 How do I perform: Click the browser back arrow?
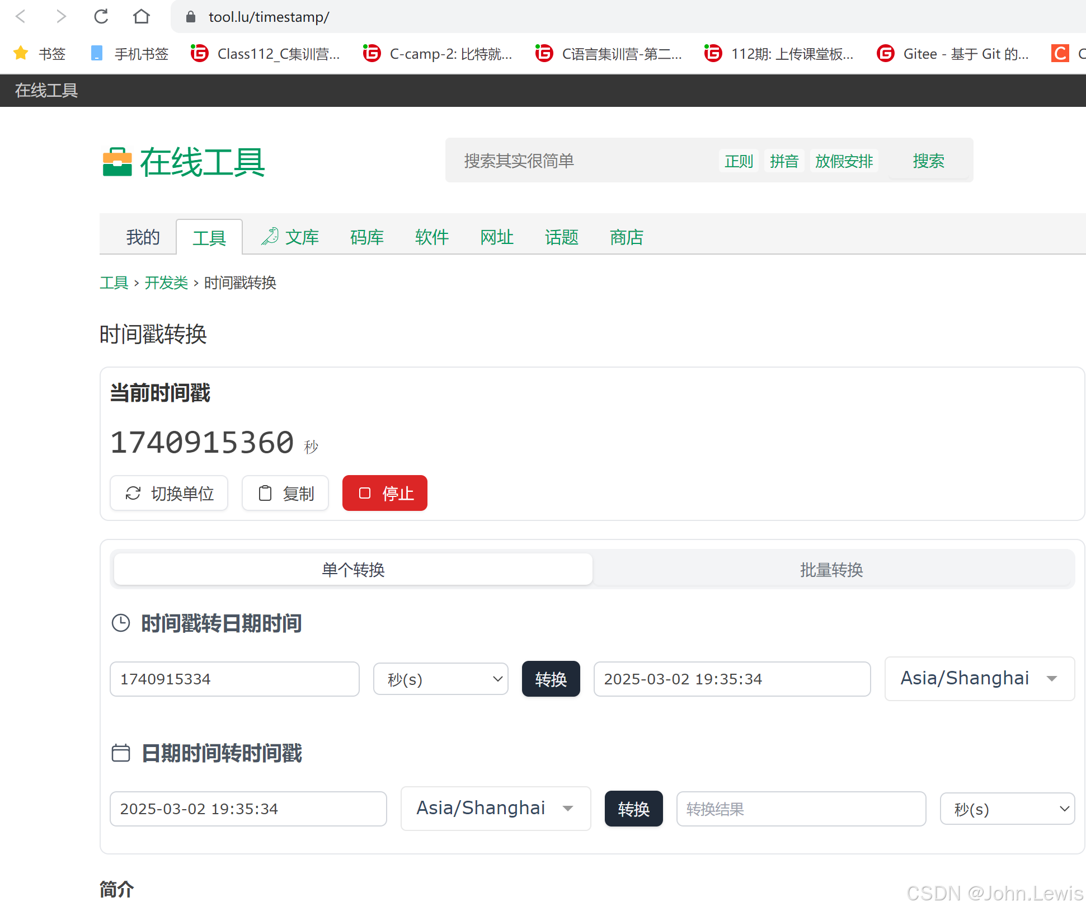tap(21, 17)
